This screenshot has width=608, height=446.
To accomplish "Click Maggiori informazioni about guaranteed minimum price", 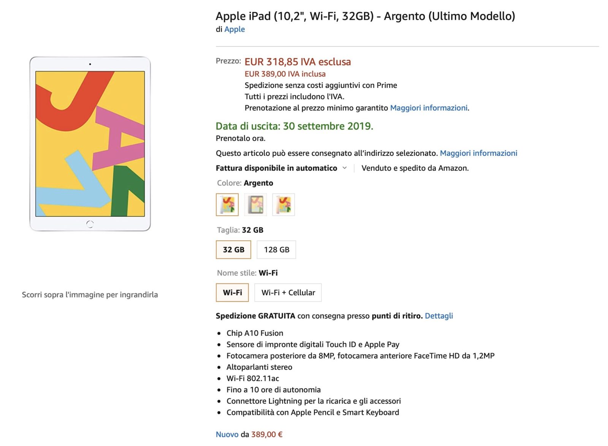I will 429,108.
